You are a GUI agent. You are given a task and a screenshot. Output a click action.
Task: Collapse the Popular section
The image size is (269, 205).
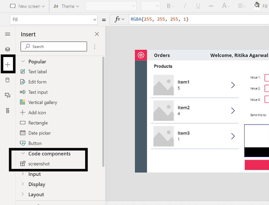click(x=23, y=61)
